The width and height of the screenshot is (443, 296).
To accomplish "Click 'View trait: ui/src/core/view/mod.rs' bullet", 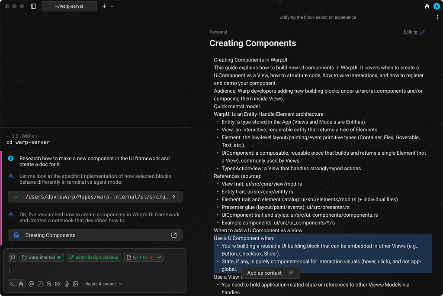I will pyautogui.click(x=262, y=184).
